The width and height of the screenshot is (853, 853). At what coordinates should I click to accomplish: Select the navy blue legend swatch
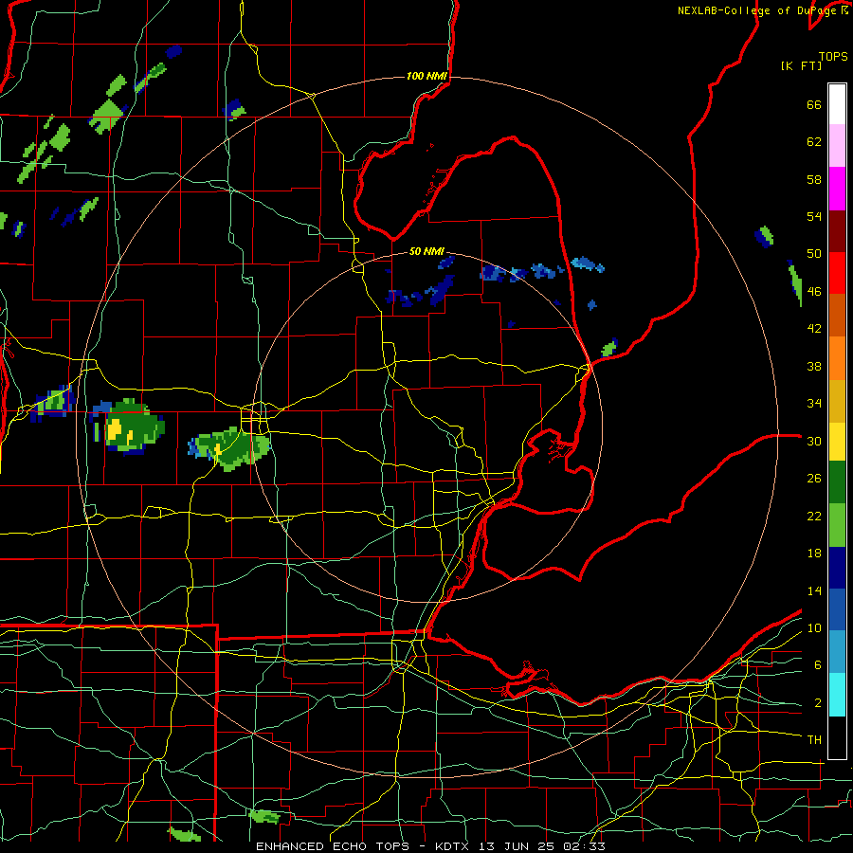(837, 568)
